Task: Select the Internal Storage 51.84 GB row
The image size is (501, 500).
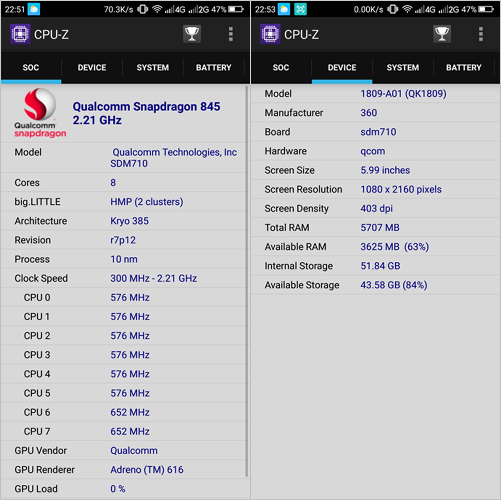Action: [375, 266]
